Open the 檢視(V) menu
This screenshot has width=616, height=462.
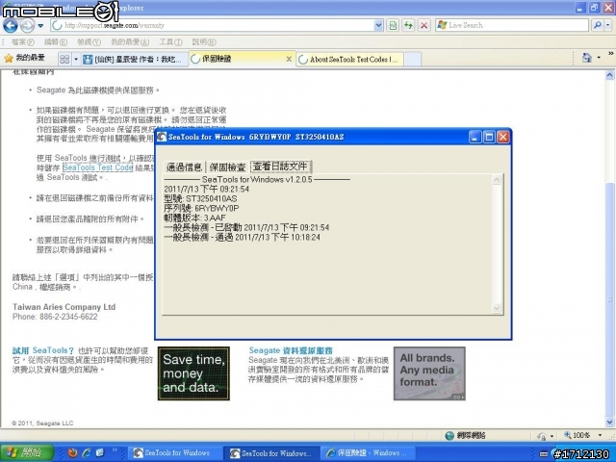point(89,42)
